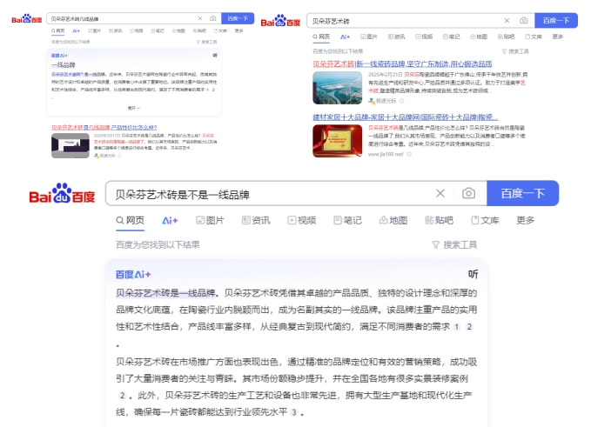Open result link 建材家居十大品牌-家居十大品牌网

(x=406, y=117)
